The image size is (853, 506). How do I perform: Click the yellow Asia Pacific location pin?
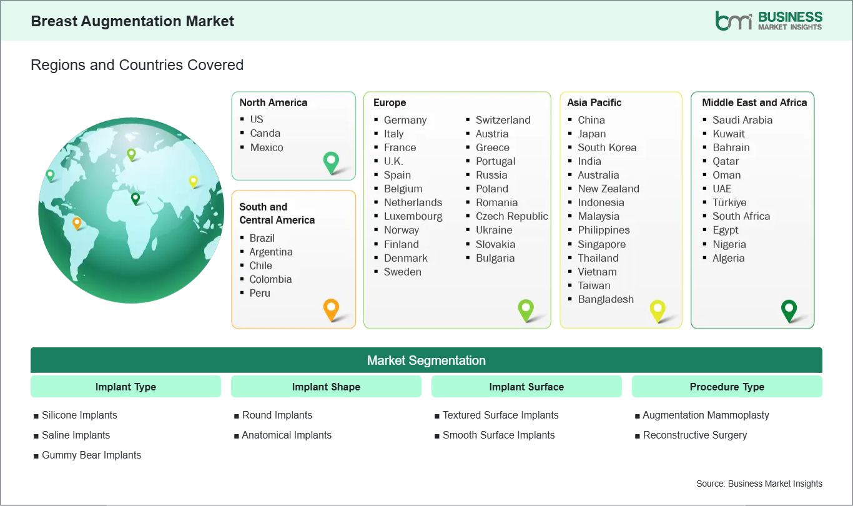click(658, 309)
